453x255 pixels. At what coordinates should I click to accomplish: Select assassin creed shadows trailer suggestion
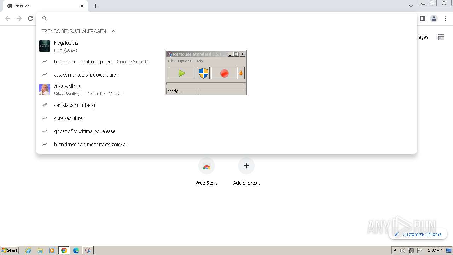point(226,75)
